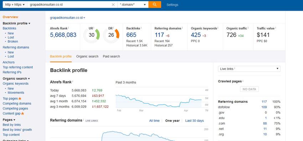The image size is (303, 141).
Task: Select the All time range
Action: 154,121
